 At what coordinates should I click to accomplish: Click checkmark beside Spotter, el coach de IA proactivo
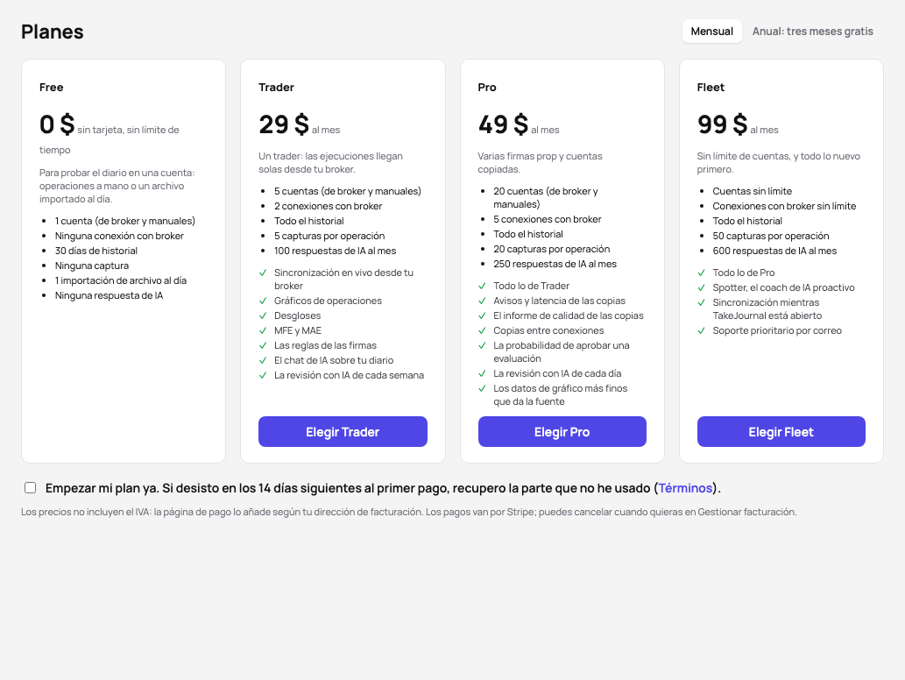701,287
